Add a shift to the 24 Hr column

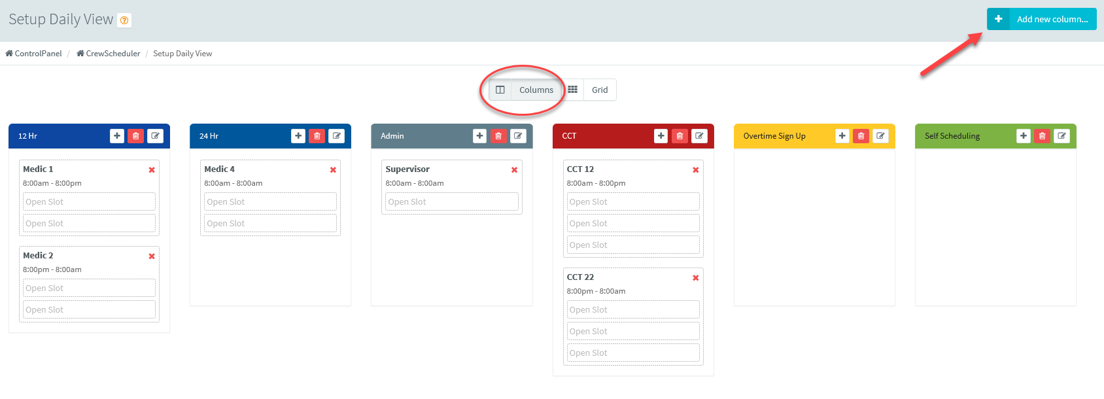[x=298, y=135]
